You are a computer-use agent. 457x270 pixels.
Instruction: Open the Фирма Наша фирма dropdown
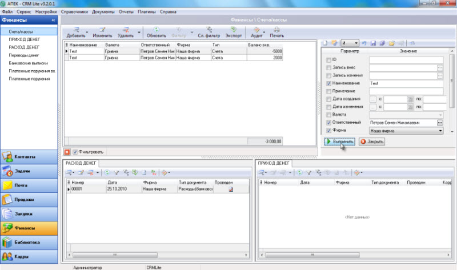click(406, 131)
